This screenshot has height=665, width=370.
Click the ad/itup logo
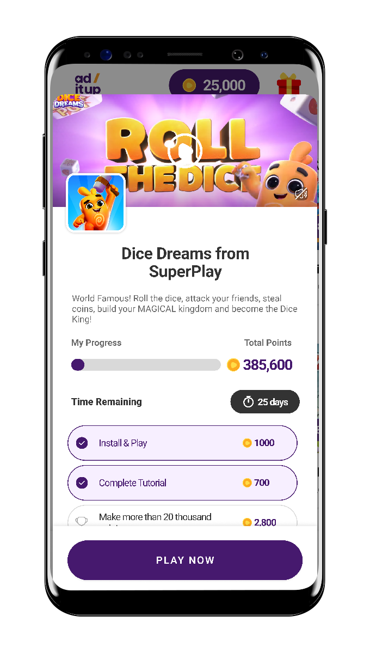(87, 84)
